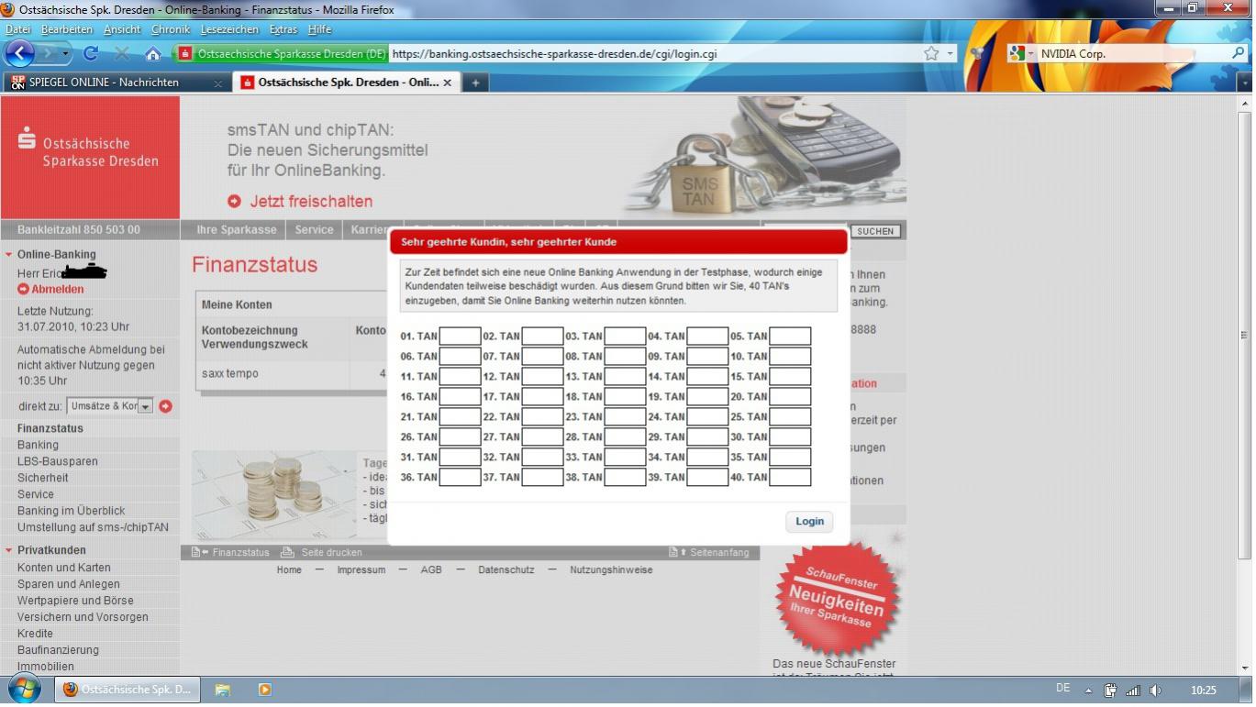1256x707 pixels.
Task: Open Kredite sidebar link
Action: (x=35, y=634)
